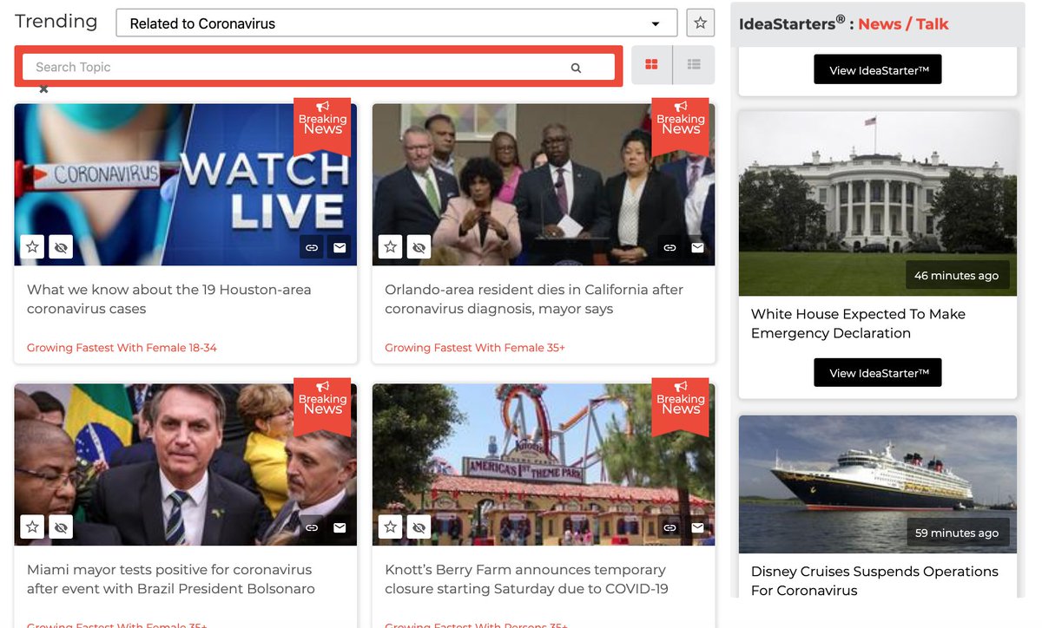Open the Bolsonaro photo thumbnail
The image size is (1042, 628).
185,465
